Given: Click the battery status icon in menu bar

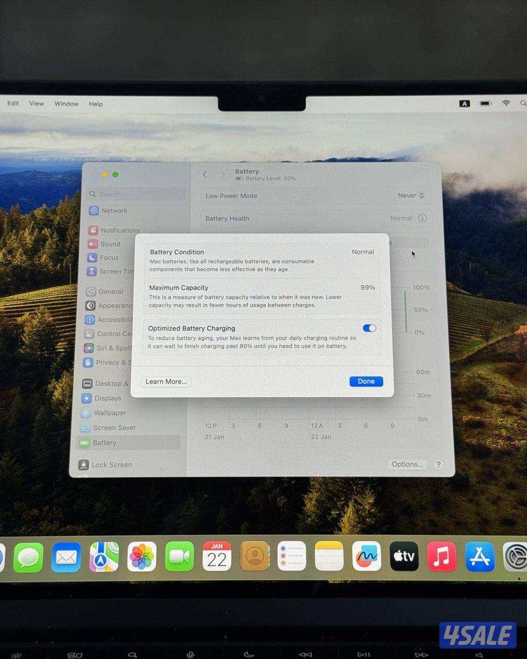Looking at the screenshot, I should (485, 103).
